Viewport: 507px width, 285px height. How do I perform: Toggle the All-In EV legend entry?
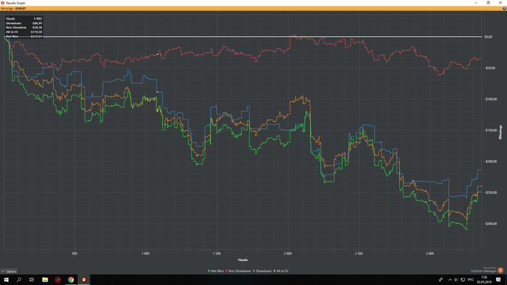[281, 271]
